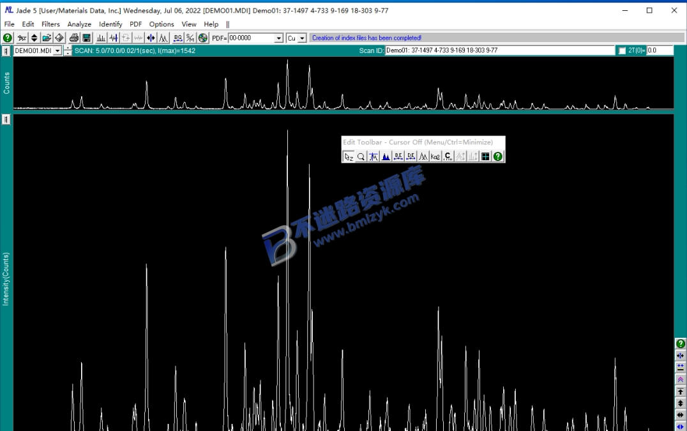Viewport: 687px width, 431px height.
Task: Click the find peaks bar-chart icon
Action: [x=102, y=38]
